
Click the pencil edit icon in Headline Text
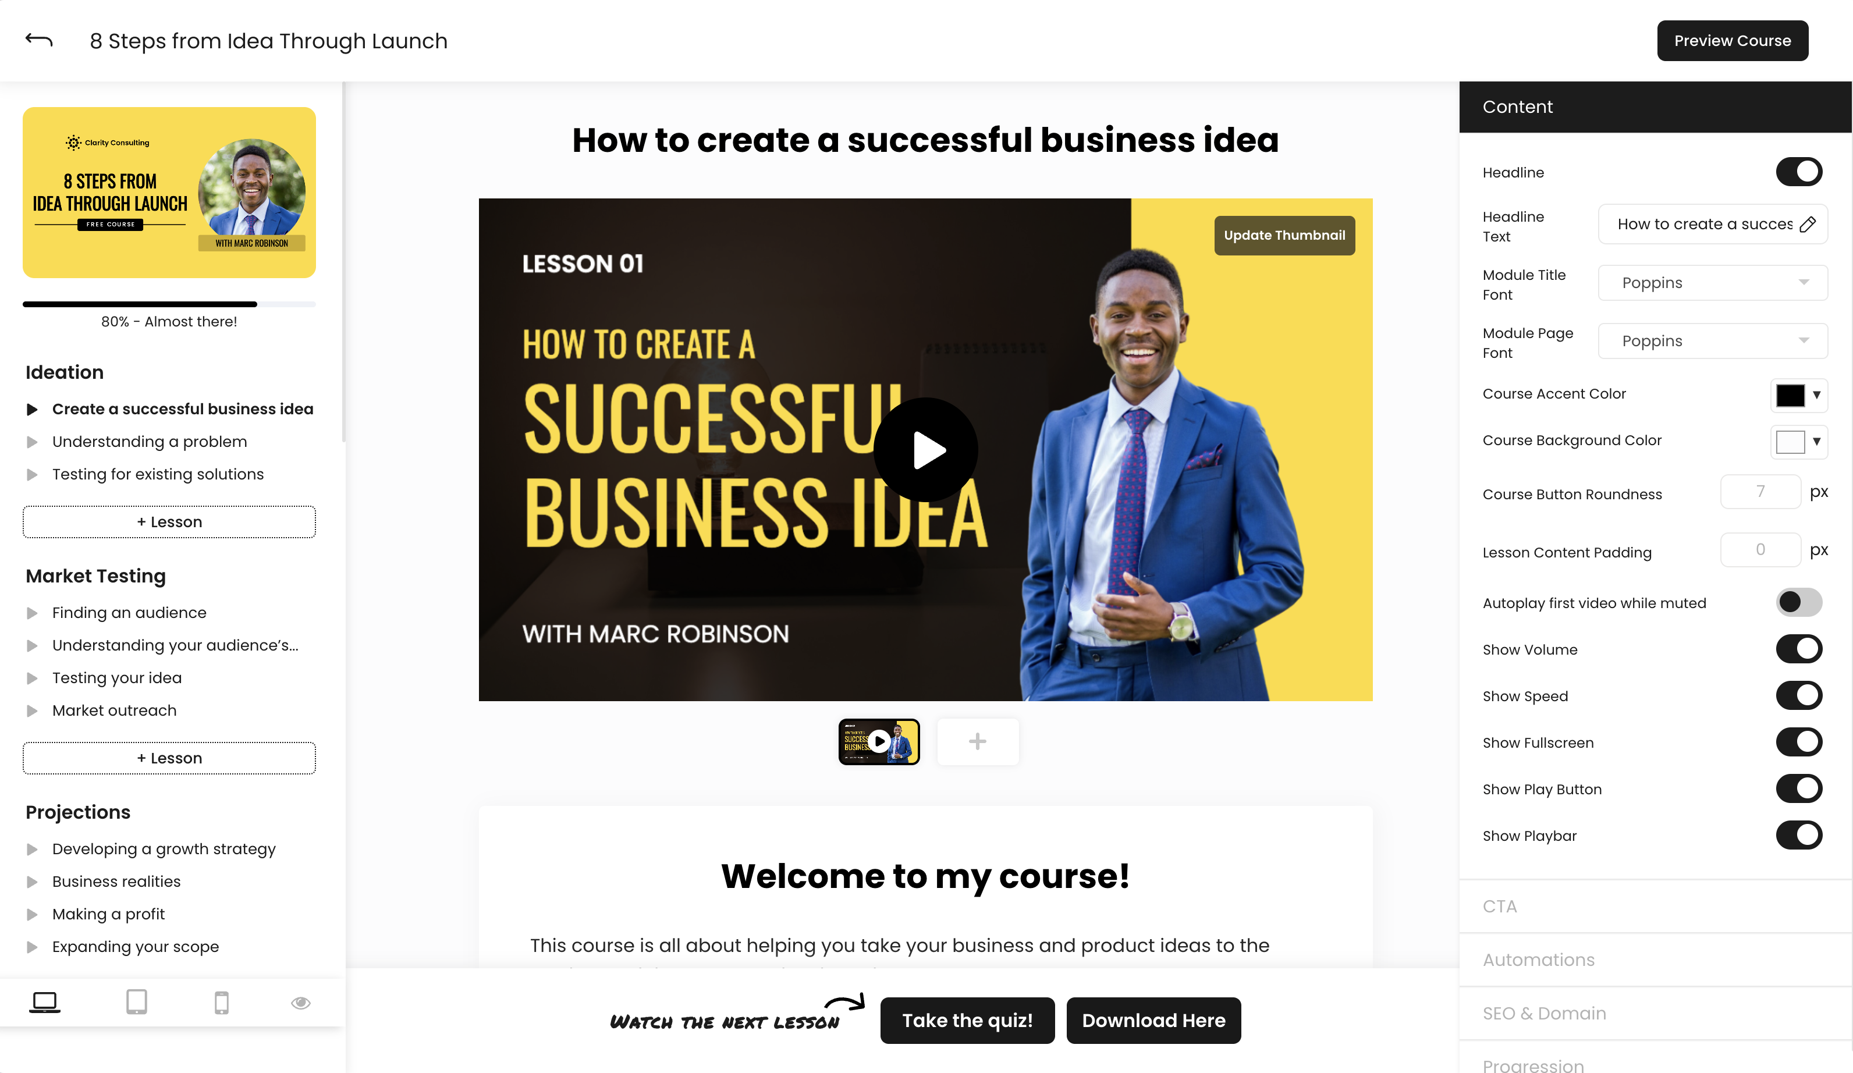click(1808, 224)
